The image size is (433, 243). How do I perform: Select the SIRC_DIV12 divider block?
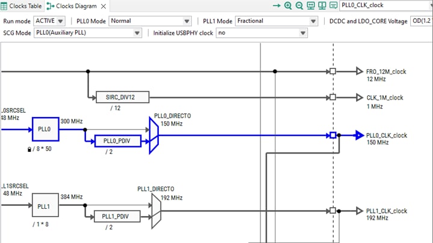pyautogui.click(x=122, y=97)
